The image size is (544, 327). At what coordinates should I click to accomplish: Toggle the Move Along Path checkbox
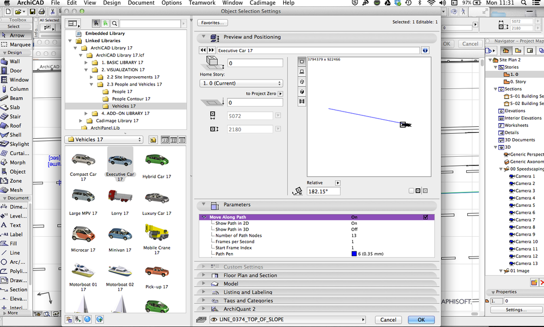(x=425, y=217)
